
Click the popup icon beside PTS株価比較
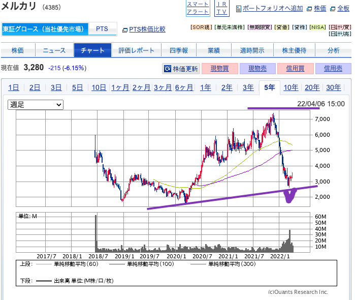125,30
